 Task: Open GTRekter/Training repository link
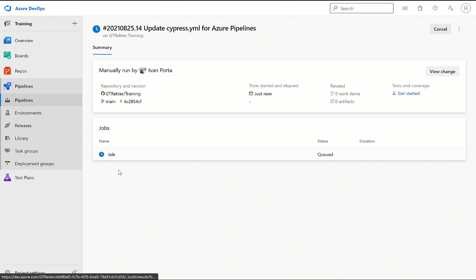coord(123,94)
